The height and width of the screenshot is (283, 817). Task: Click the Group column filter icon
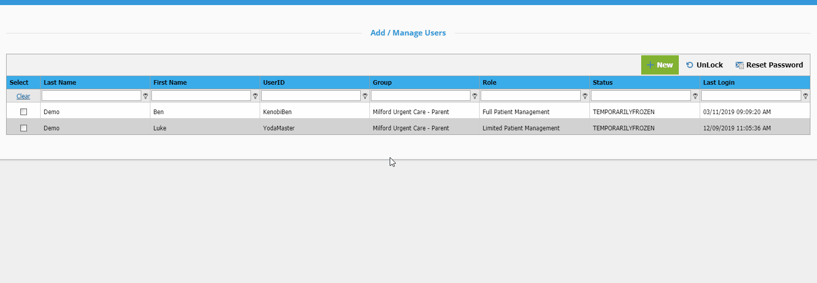pos(475,96)
